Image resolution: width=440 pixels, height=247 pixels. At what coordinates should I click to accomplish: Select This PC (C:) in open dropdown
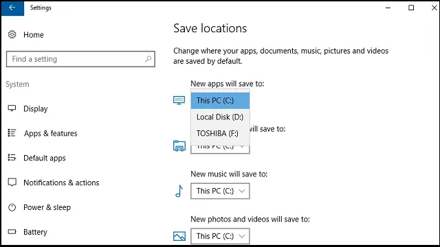[220, 101]
